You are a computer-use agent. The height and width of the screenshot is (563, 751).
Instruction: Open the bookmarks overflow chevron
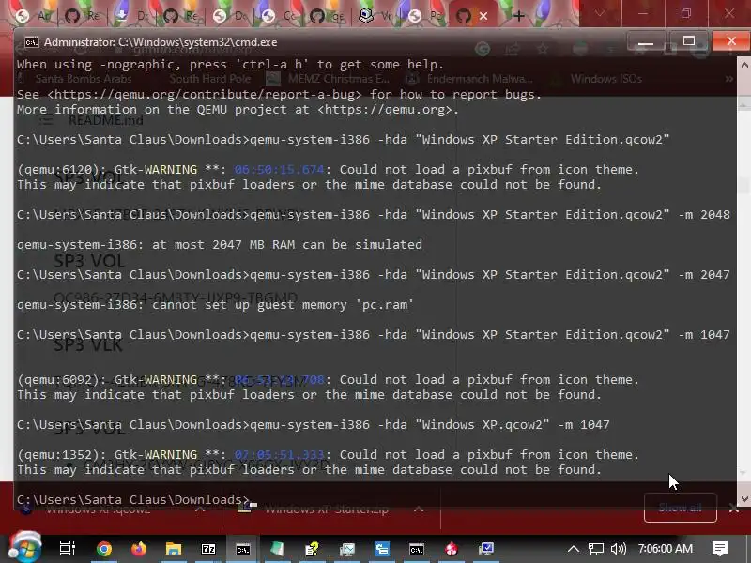click(729, 79)
